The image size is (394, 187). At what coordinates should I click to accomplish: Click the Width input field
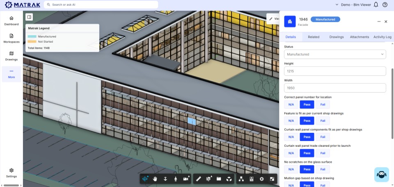click(x=335, y=88)
